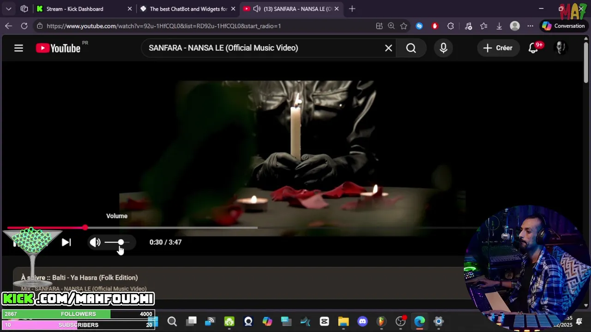Image resolution: width=591 pixels, height=332 pixels.
Task: Go to YouTube home via the logo
Action: (x=58, y=48)
